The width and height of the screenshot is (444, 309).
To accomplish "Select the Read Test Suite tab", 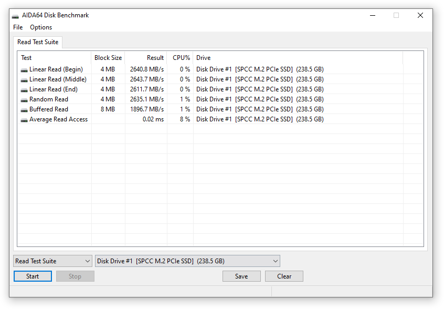I will pyautogui.click(x=38, y=42).
